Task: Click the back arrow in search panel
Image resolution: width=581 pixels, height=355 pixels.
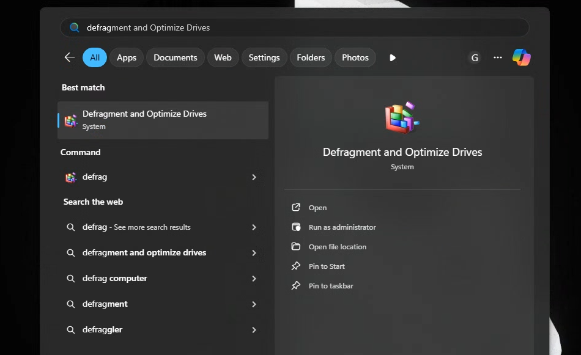Action: click(x=69, y=57)
